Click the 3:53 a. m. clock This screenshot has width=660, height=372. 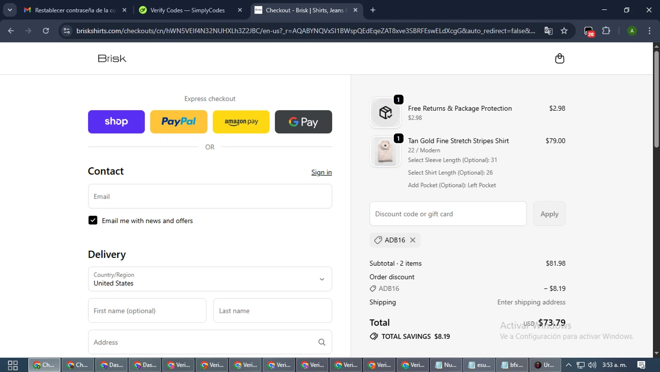(614, 365)
